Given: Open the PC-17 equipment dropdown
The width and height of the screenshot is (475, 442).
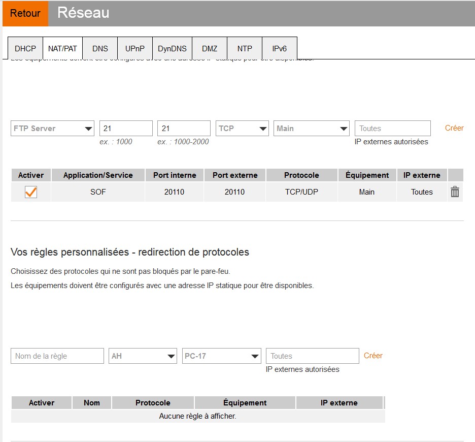Looking at the screenshot, I should pyautogui.click(x=221, y=356).
